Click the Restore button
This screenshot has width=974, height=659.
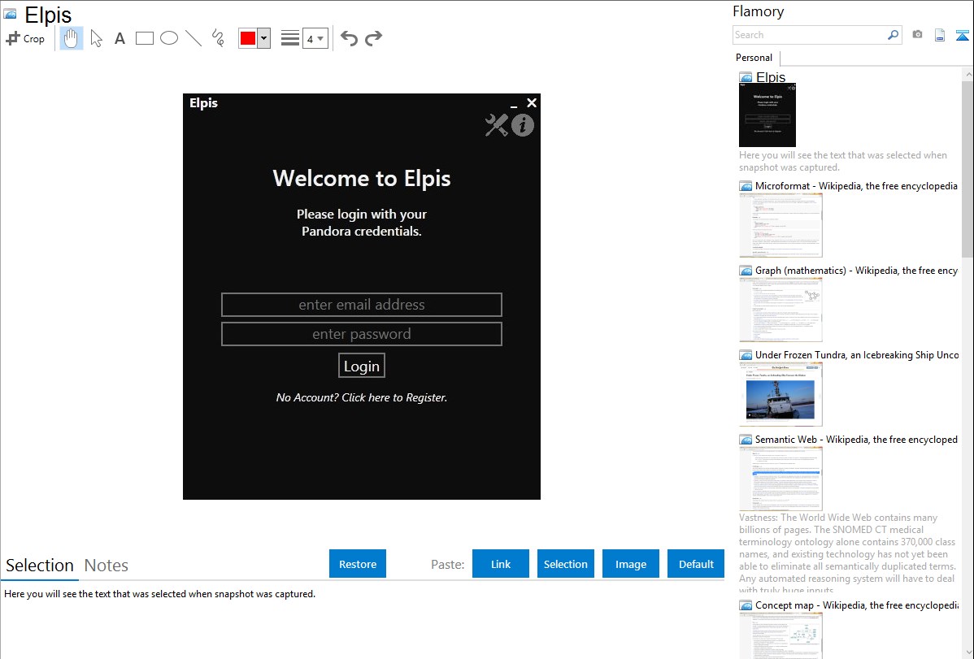coord(358,564)
